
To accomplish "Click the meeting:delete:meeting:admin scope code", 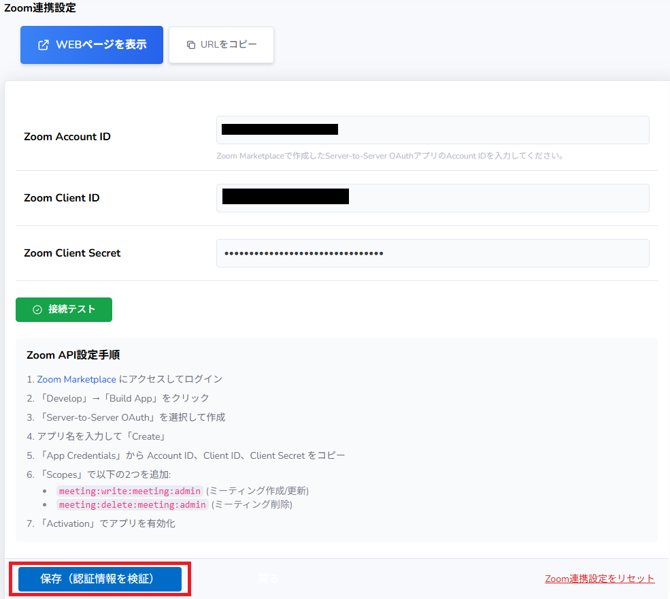I will click(x=132, y=505).
